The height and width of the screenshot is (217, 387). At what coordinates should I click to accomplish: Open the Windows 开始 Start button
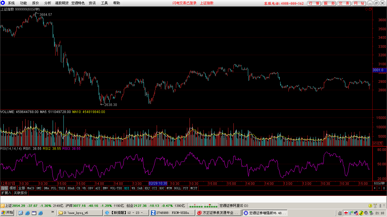pos(7,212)
